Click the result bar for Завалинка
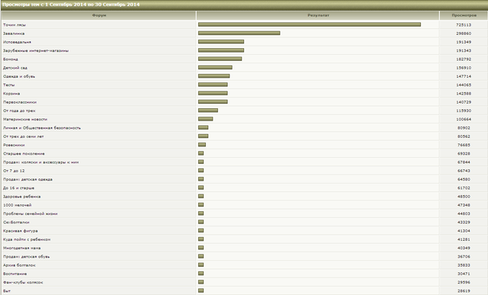Screen dimensions: 488x295 coord(239,33)
